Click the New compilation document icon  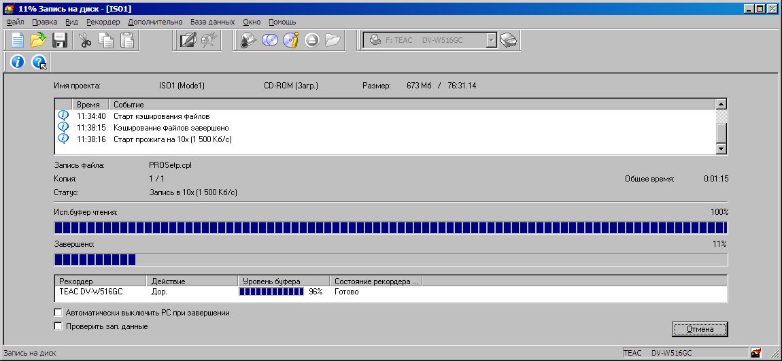click(x=17, y=41)
